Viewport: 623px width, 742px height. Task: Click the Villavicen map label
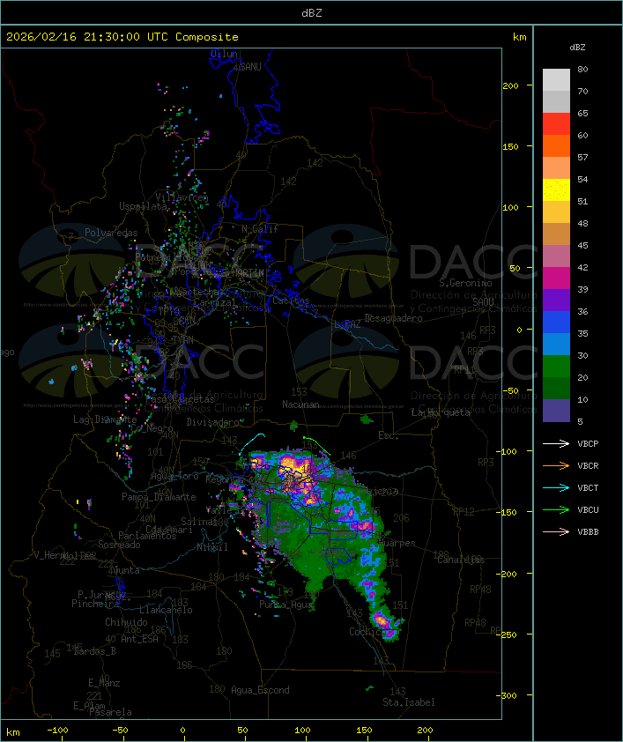[182, 197]
